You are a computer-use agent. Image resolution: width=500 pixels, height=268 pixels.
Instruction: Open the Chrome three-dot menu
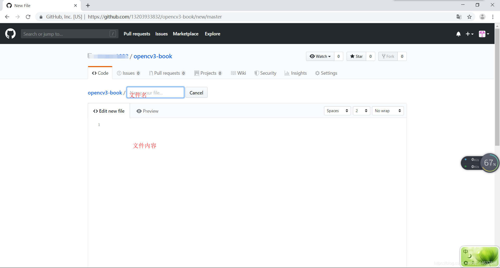[x=493, y=17]
